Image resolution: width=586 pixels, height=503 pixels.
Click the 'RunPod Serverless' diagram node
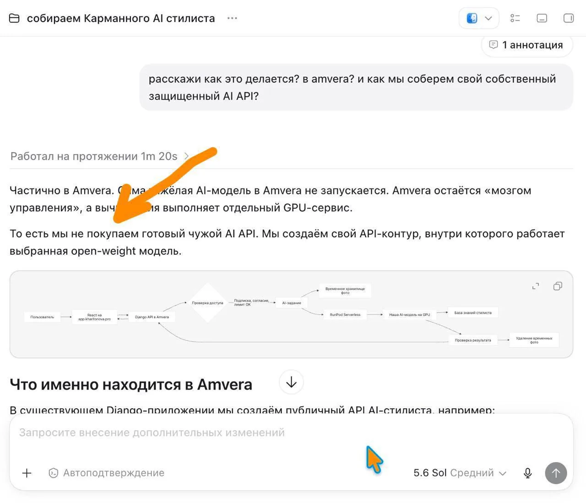pyautogui.click(x=345, y=315)
